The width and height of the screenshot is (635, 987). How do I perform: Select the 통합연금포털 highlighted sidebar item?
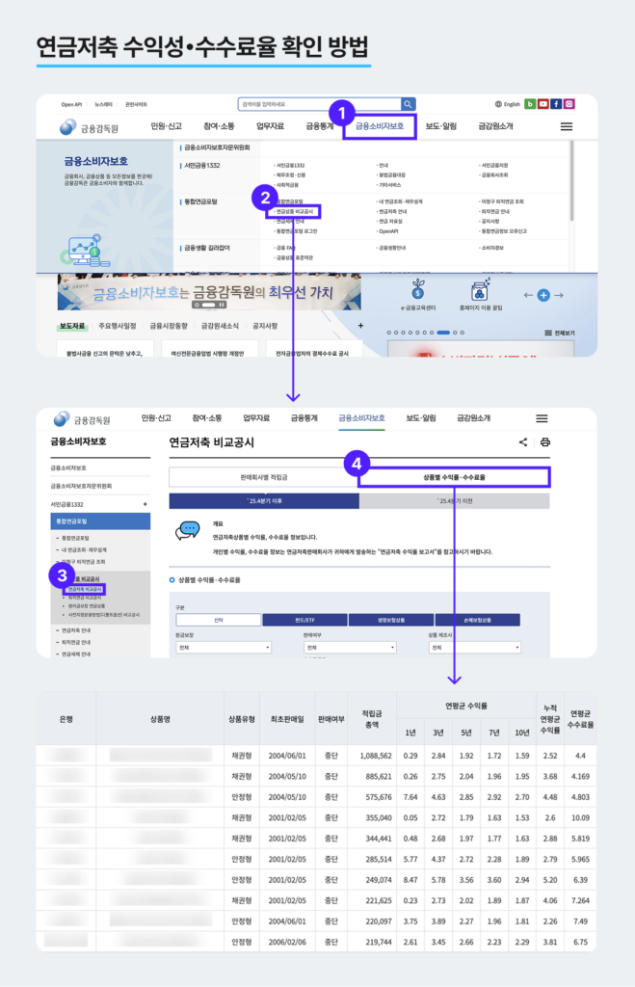100,521
